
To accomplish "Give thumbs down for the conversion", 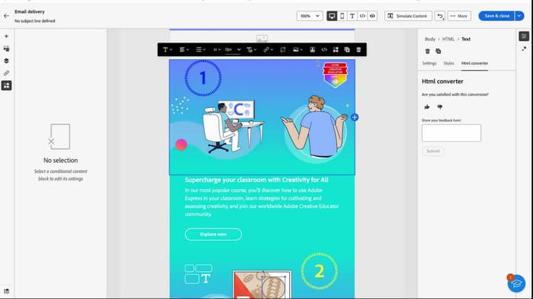I will [439, 107].
